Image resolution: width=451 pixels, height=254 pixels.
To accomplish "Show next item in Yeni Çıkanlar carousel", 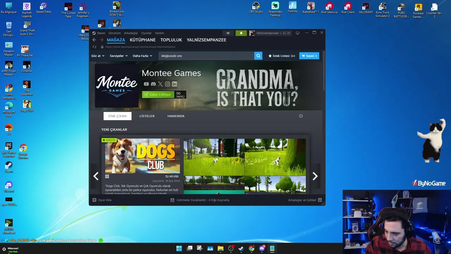I will (315, 176).
